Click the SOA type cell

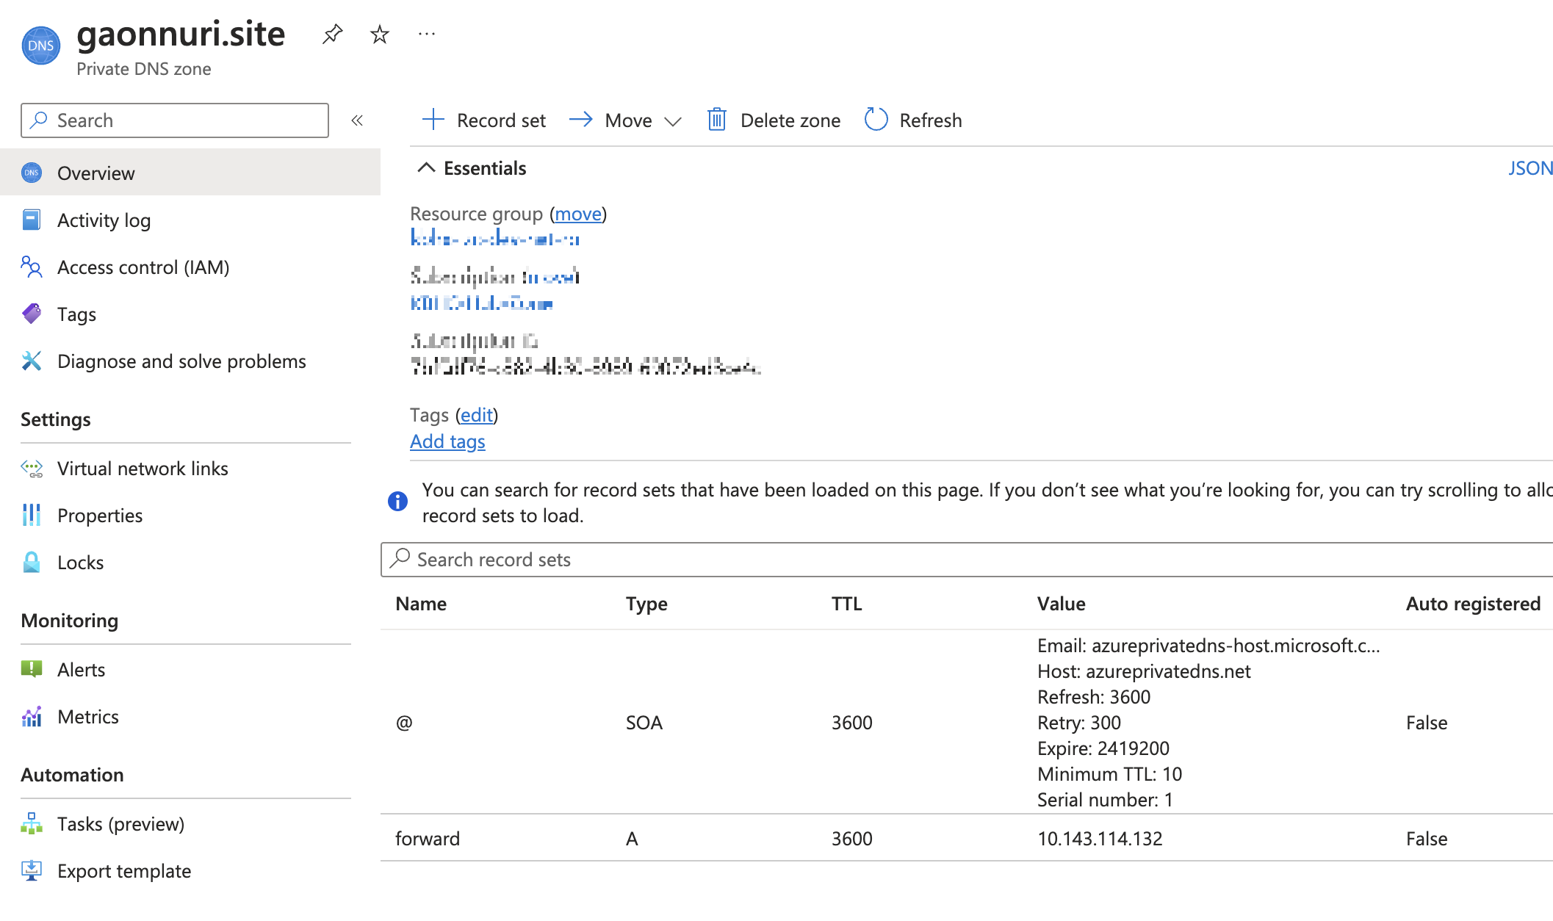click(644, 723)
